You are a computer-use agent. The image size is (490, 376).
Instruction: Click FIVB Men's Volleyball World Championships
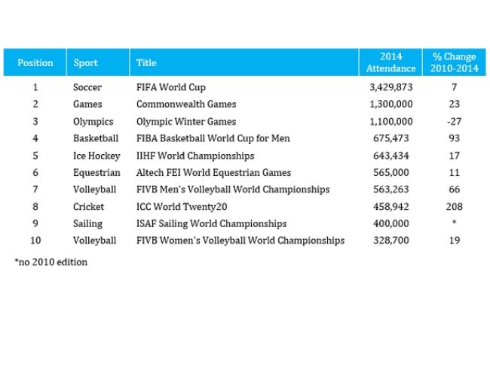click(233, 190)
